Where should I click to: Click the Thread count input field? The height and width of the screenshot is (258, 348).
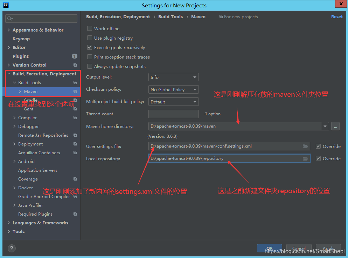pos(174,114)
